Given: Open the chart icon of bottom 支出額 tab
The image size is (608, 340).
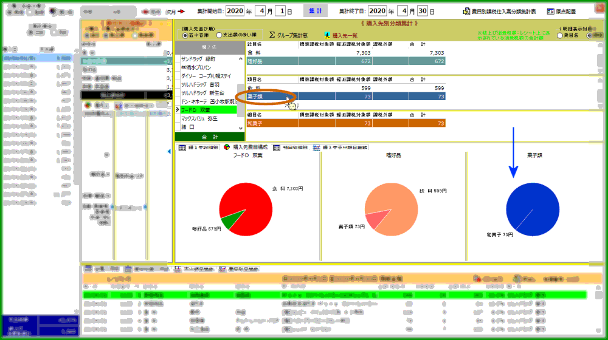Looking at the screenshot, I should coord(178,269).
